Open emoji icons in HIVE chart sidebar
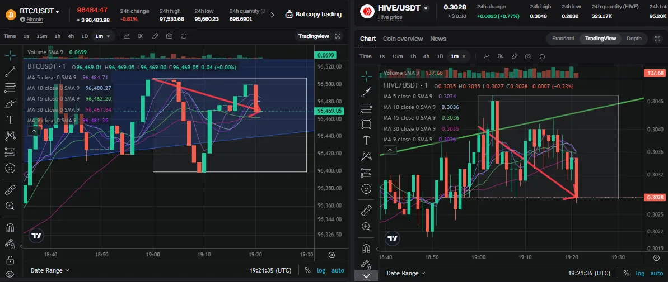This screenshot has height=282, width=668. [366, 189]
